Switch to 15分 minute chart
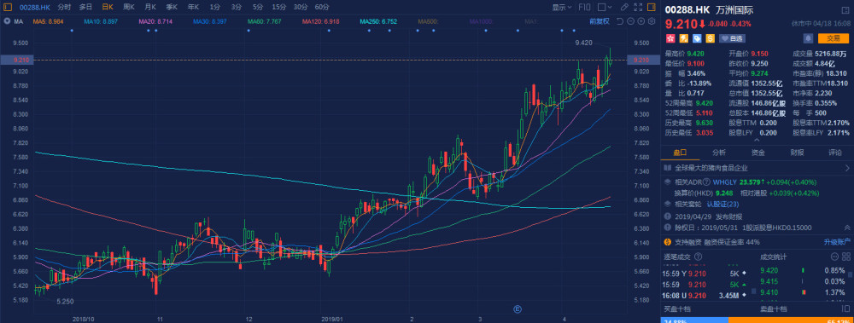 click(279, 7)
